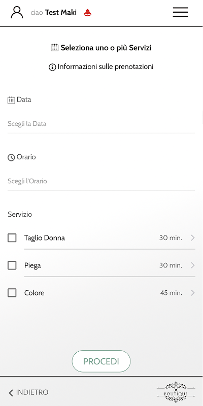Click the calendar icon beside Seleziona heading

tap(54, 48)
